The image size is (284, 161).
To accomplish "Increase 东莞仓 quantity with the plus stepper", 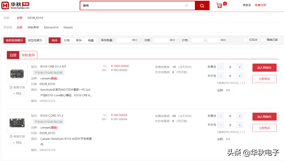I will pyautogui.click(x=240, y=67).
